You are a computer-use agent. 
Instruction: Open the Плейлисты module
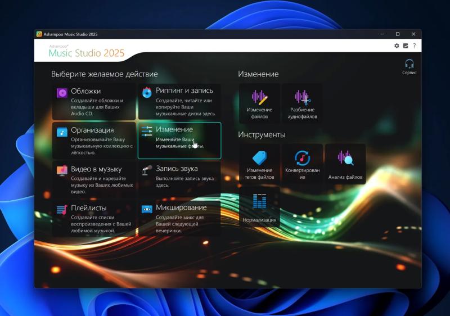(94, 219)
